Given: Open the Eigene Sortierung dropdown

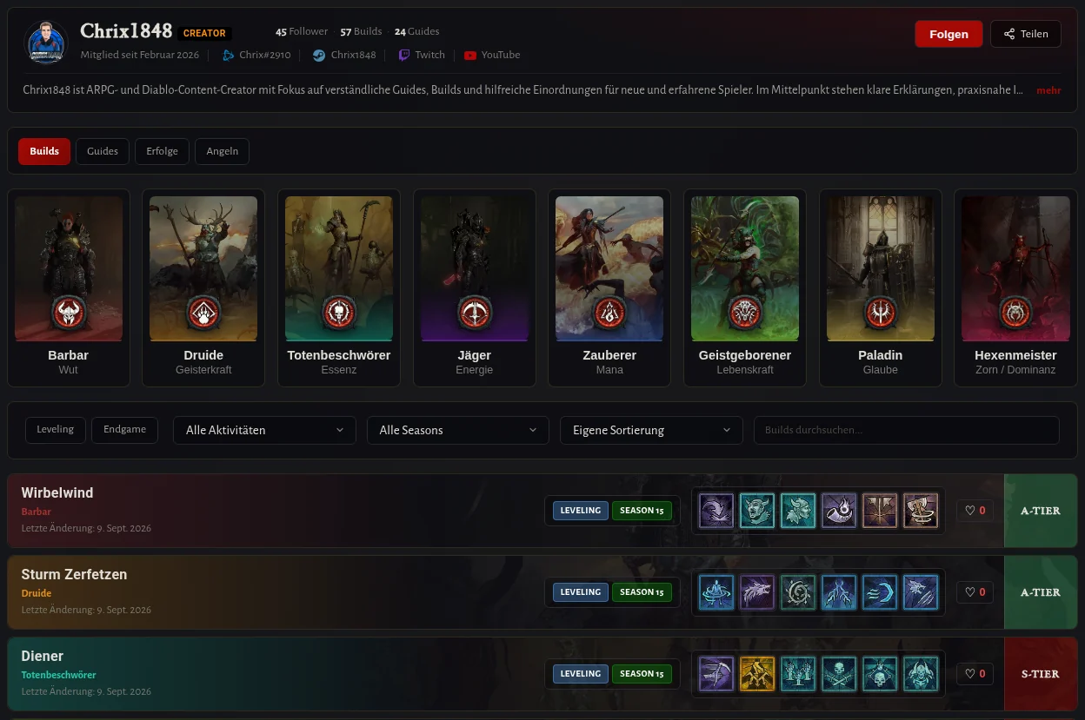Looking at the screenshot, I should pos(652,430).
